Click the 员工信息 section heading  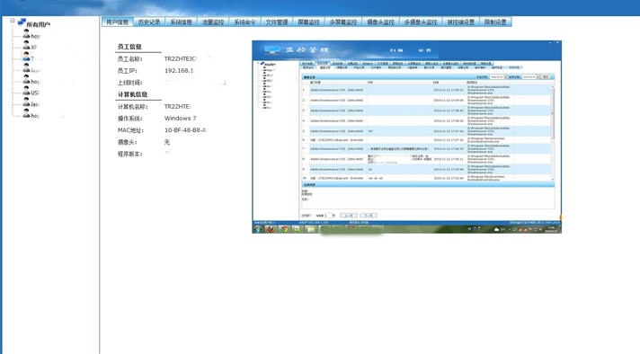[x=129, y=47]
